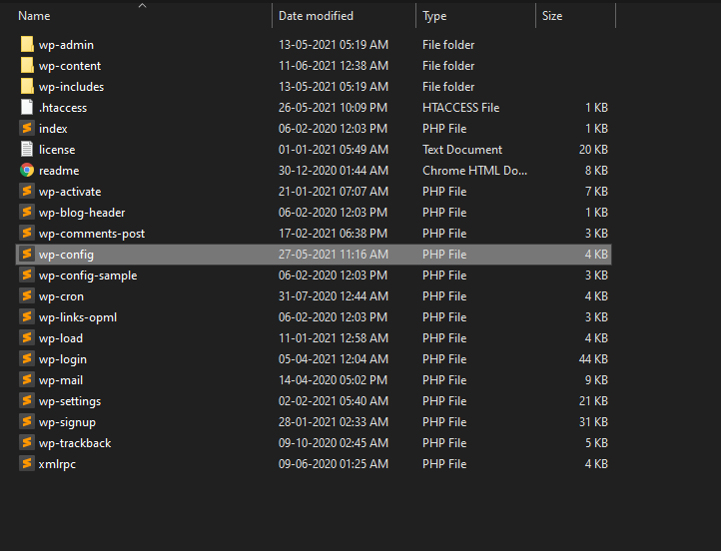Select the .htaccess file name

click(63, 108)
